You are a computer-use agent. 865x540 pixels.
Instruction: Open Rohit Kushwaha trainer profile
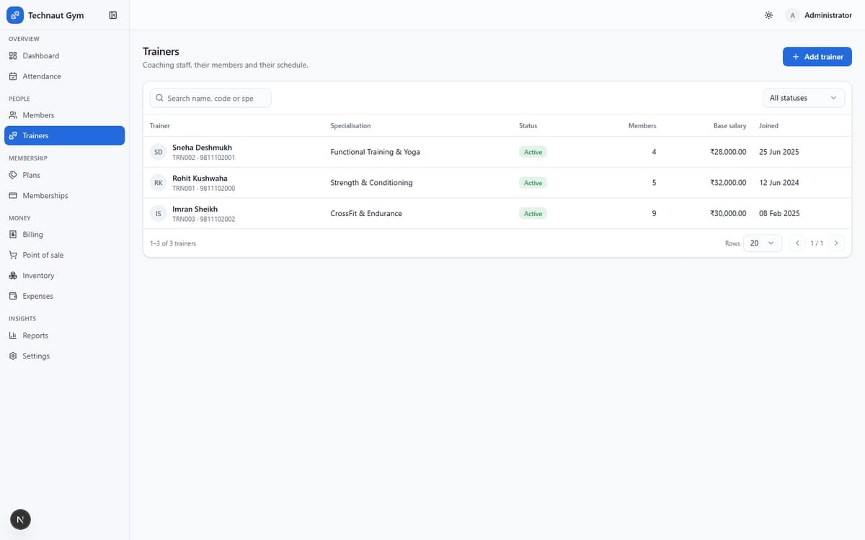tap(200, 179)
